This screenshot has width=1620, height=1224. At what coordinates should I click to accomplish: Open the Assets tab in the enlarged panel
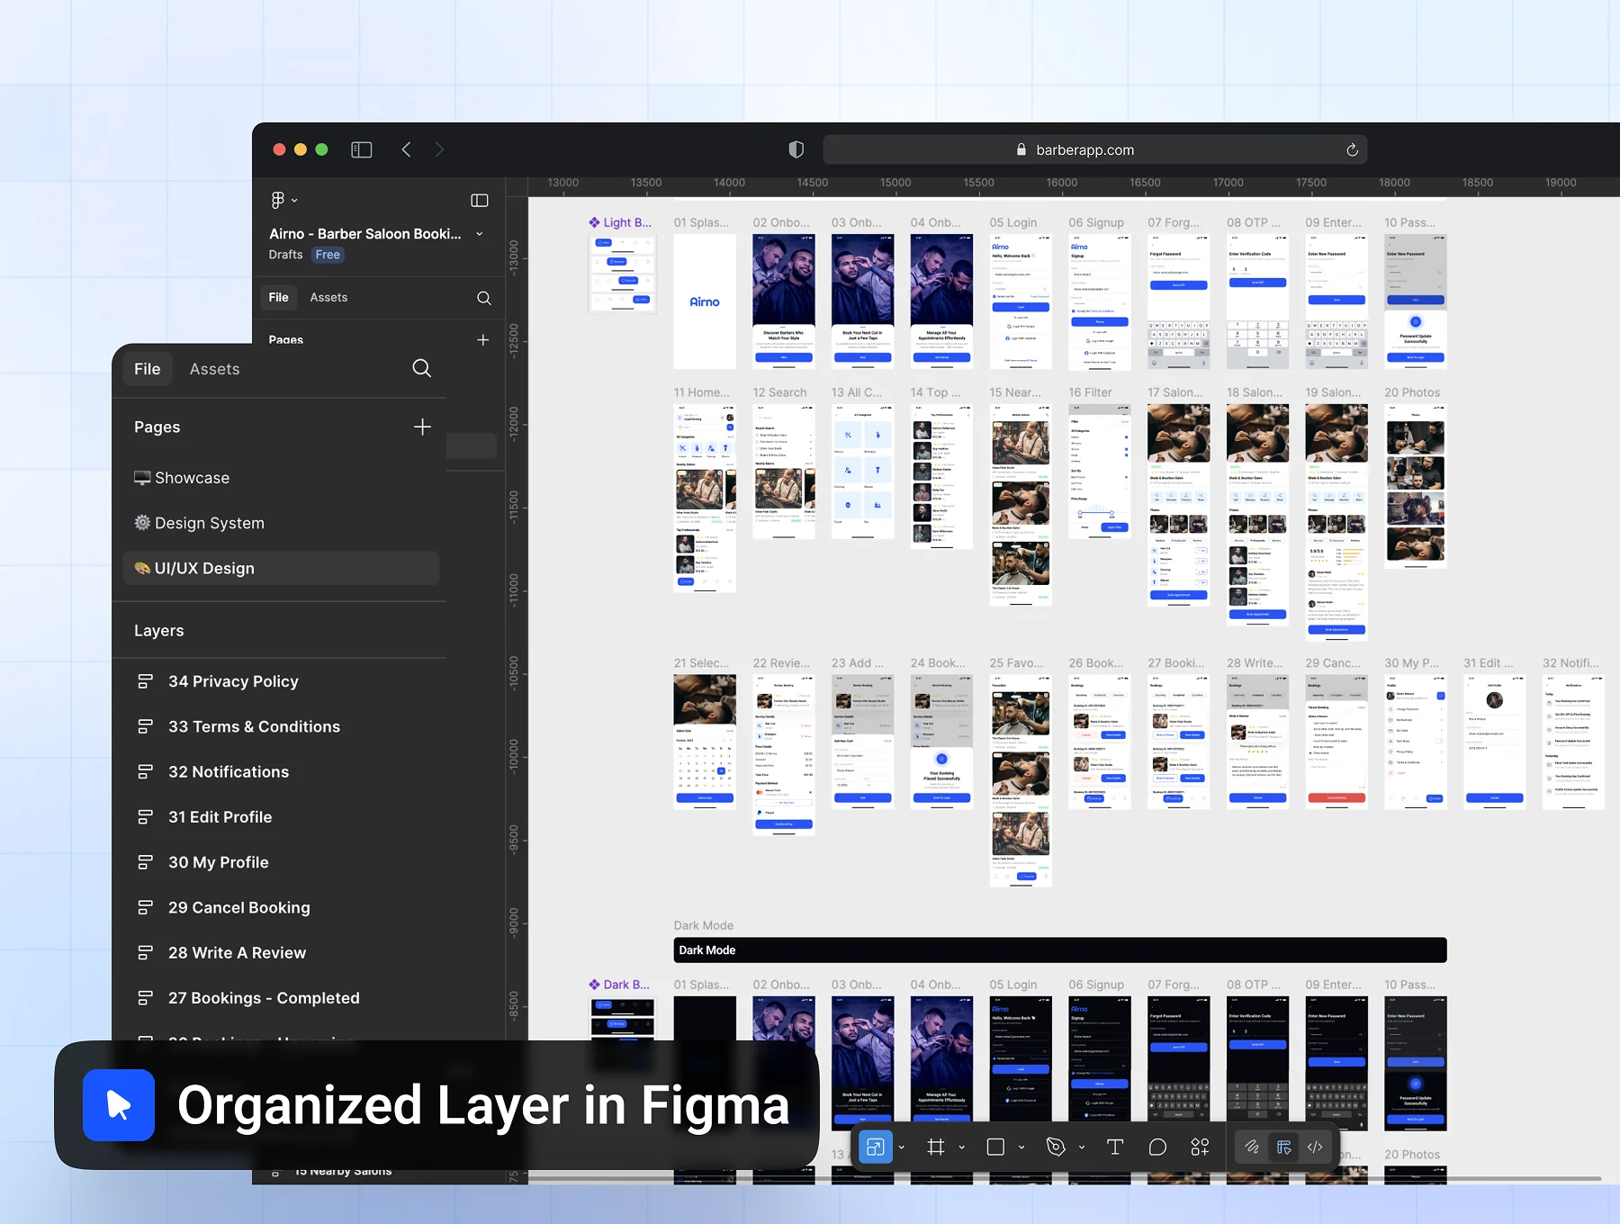click(x=215, y=369)
